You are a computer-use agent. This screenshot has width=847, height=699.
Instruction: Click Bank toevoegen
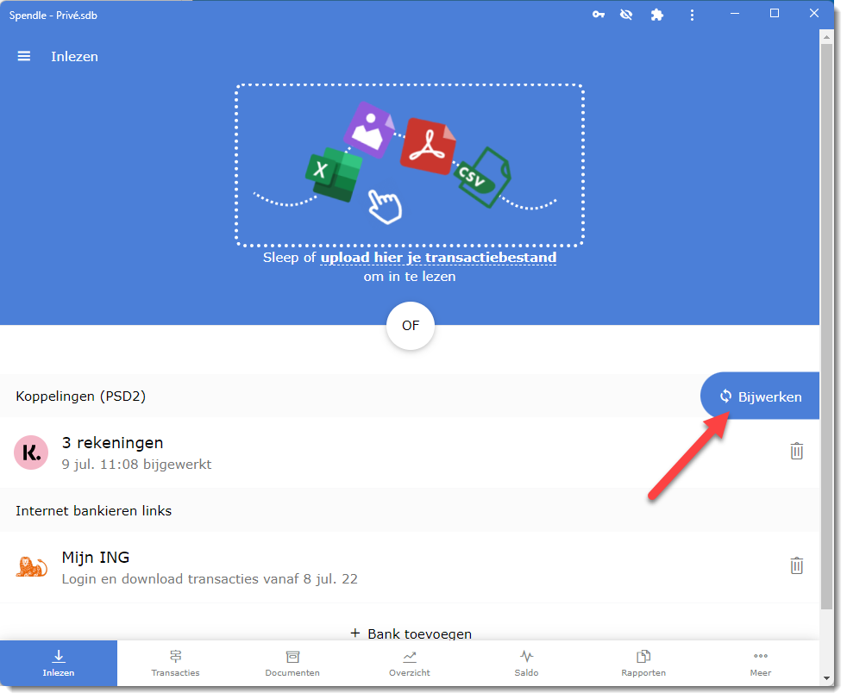click(x=411, y=633)
